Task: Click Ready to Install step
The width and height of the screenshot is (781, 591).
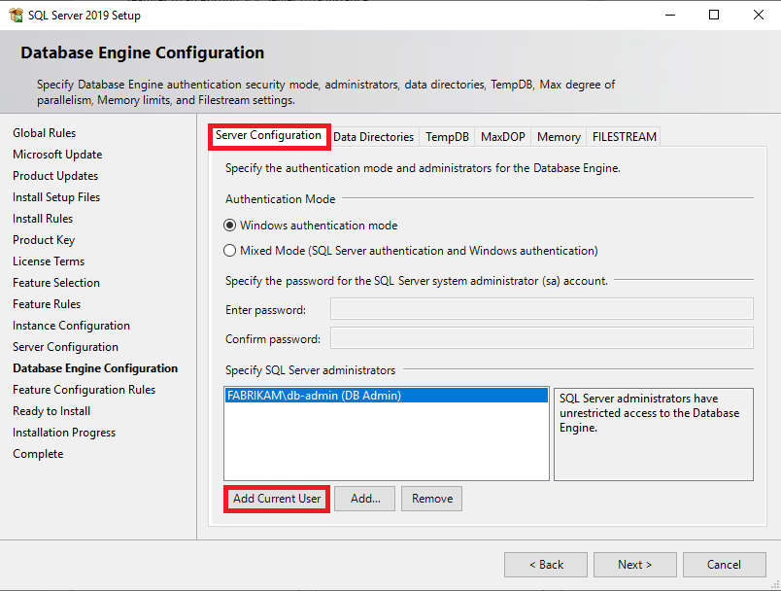Action: click(51, 411)
